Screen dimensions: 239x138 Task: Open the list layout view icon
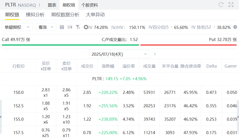click(62, 27)
